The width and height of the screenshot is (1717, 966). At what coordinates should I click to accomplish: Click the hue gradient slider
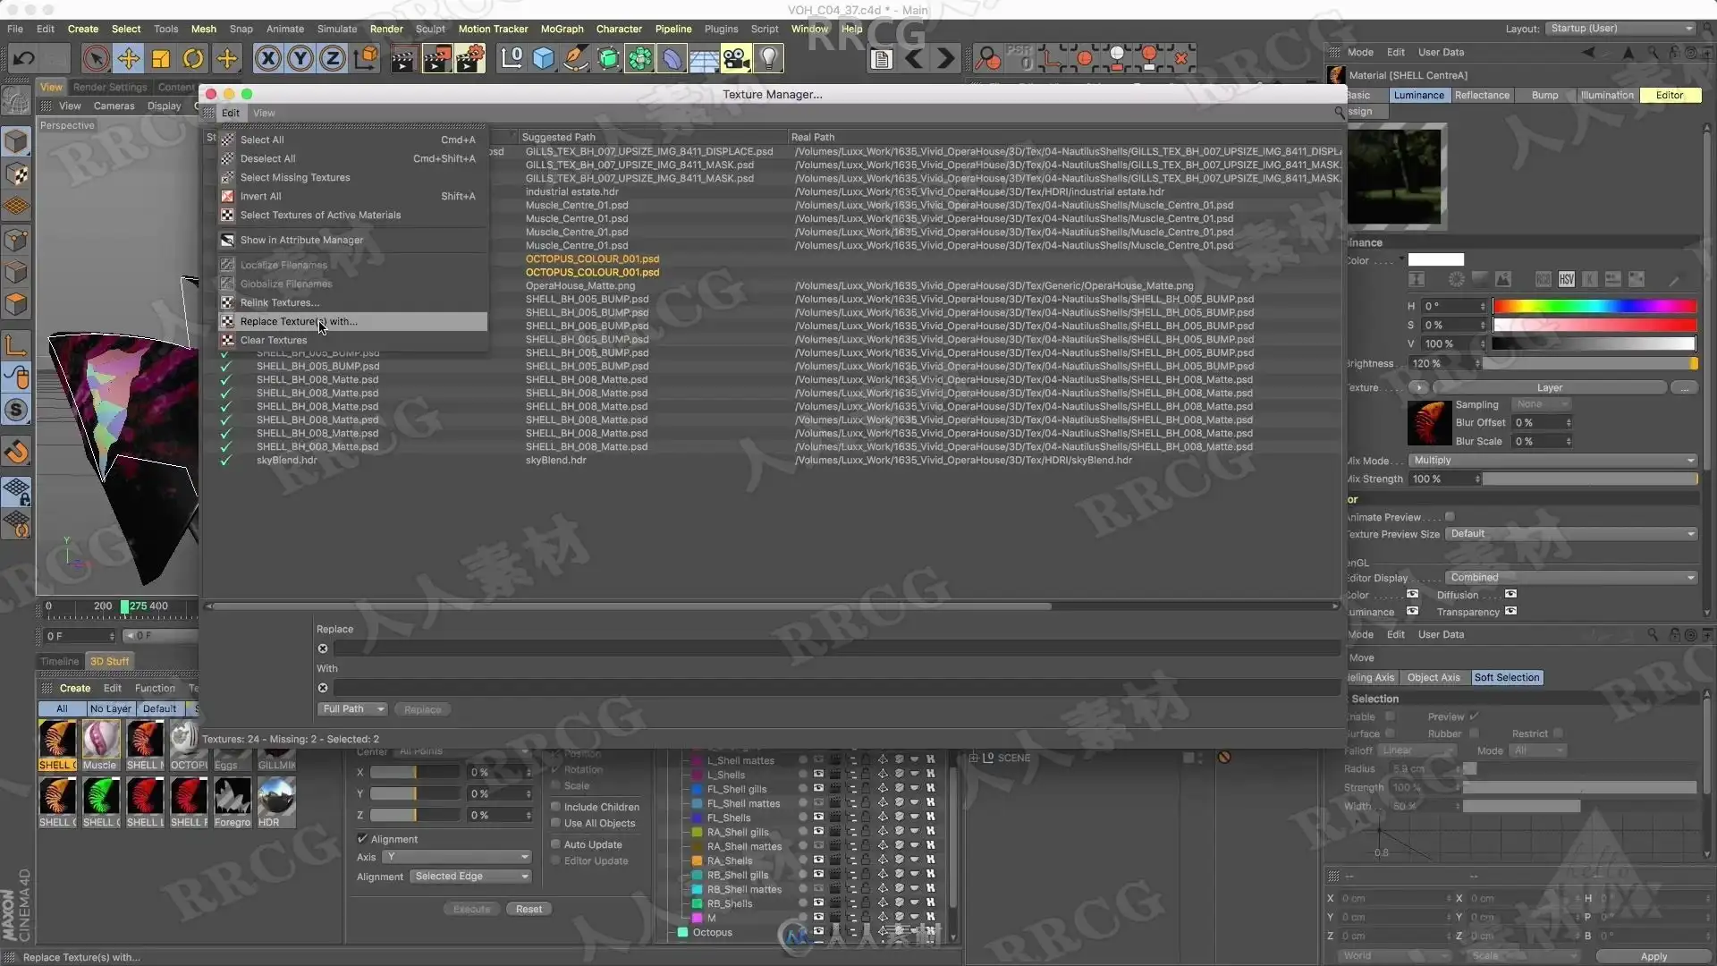(x=1594, y=306)
